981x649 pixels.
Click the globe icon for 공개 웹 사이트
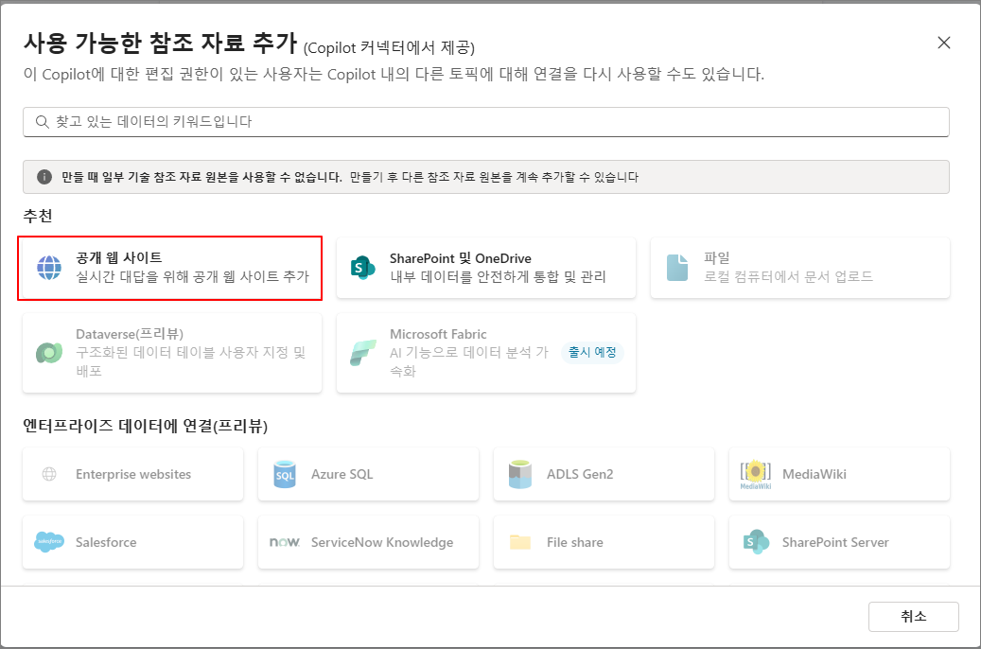click(x=49, y=268)
